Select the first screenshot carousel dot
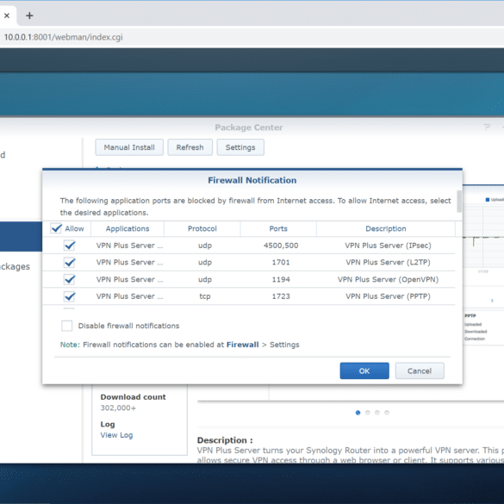Screen dimensions: 504x504 (x=358, y=413)
